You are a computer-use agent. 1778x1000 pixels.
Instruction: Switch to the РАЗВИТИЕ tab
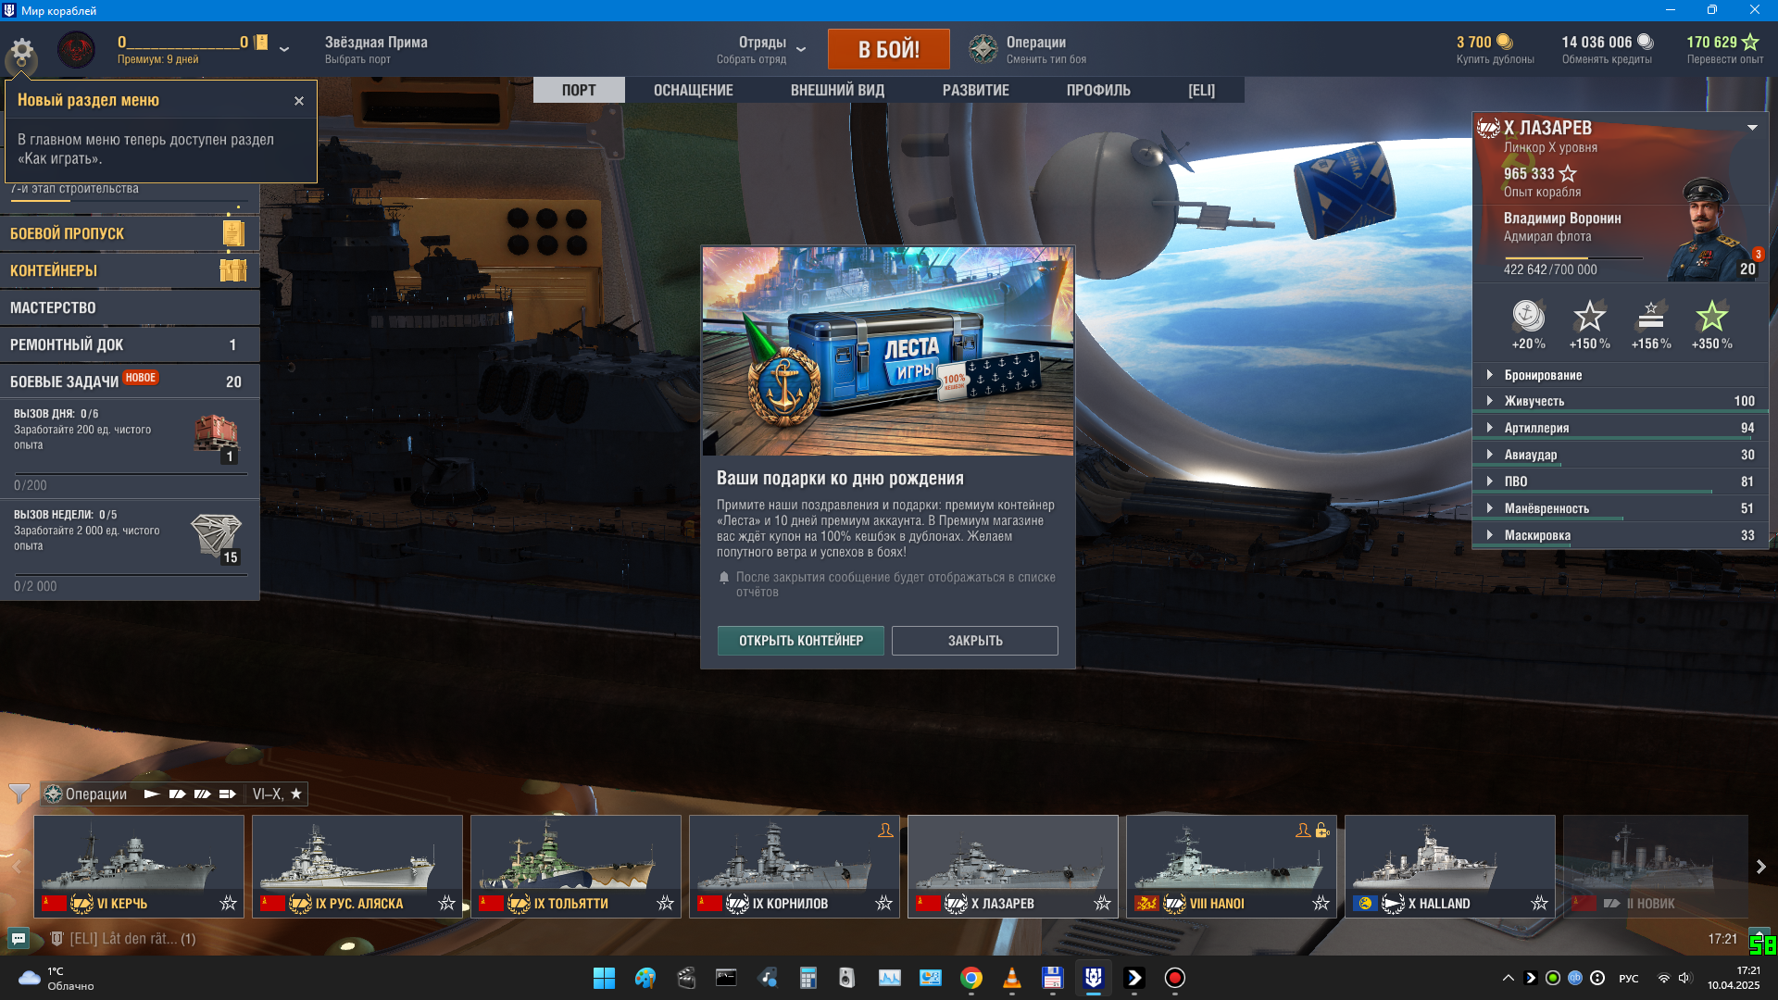tap(975, 90)
